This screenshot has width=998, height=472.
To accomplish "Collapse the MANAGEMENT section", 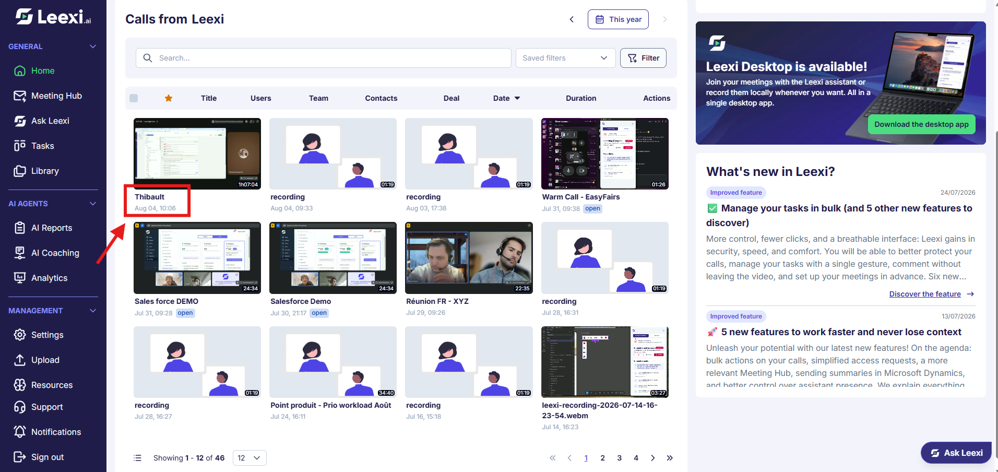I will pos(93,311).
